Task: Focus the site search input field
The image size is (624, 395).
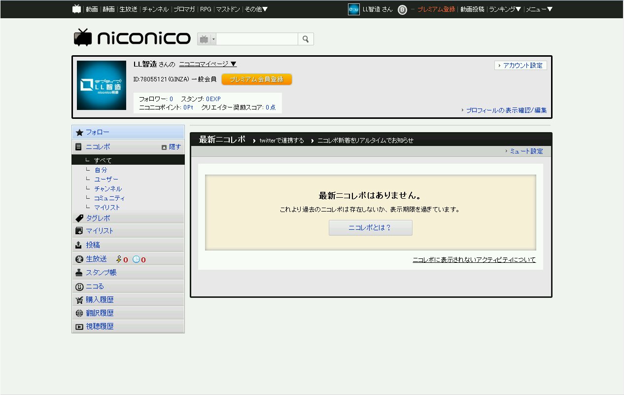Action: [x=257, y=39]
